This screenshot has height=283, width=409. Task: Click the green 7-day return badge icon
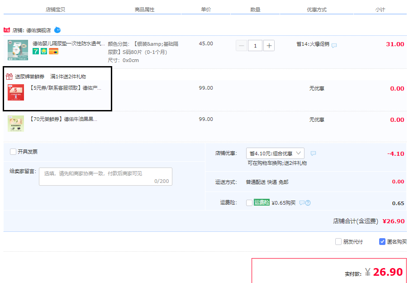[x=36, y=52]
